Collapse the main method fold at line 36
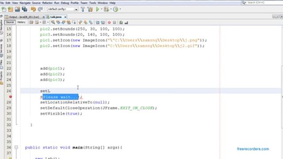Image resolution: width=283 pixels, height=159 pixels. pyautogui.click(x=16, y=147)
